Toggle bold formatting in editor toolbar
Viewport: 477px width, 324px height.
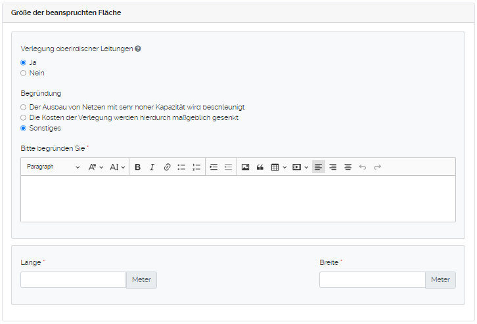[138, 167]
